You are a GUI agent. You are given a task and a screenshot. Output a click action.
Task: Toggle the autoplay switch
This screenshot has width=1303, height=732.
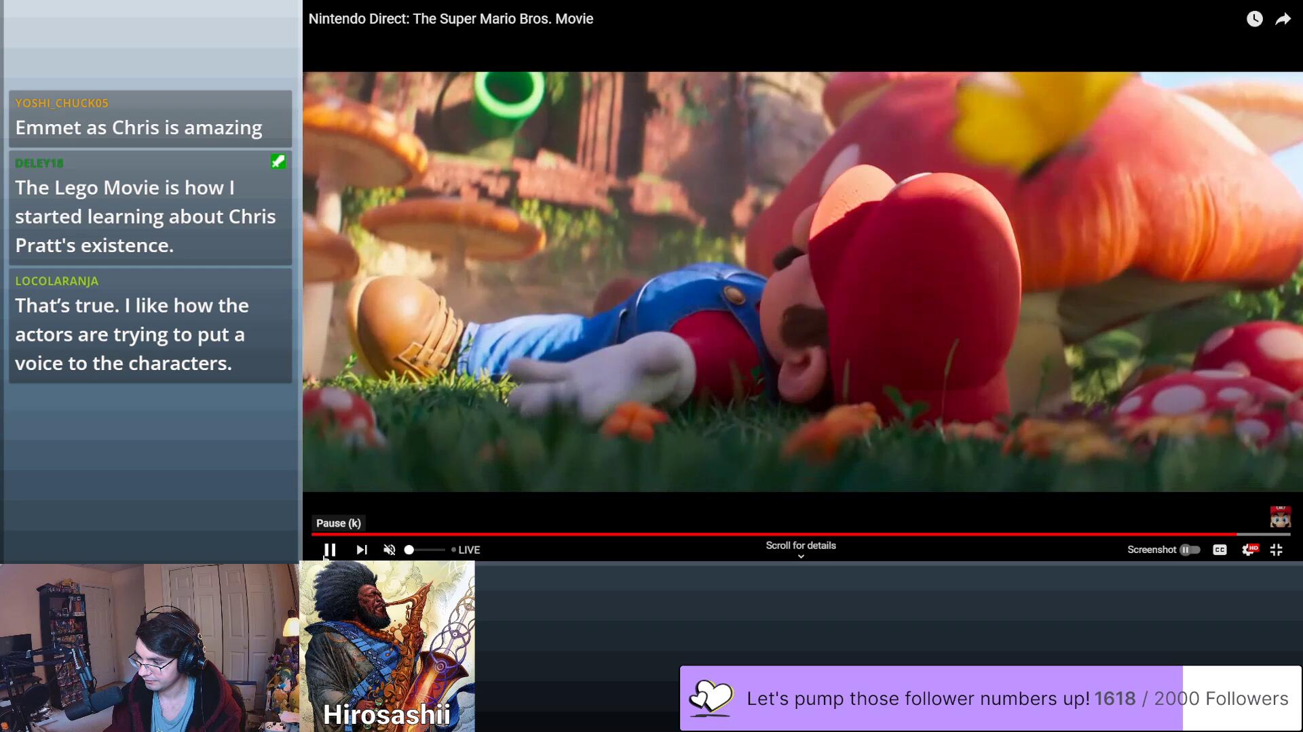(x=1190, y=550)
